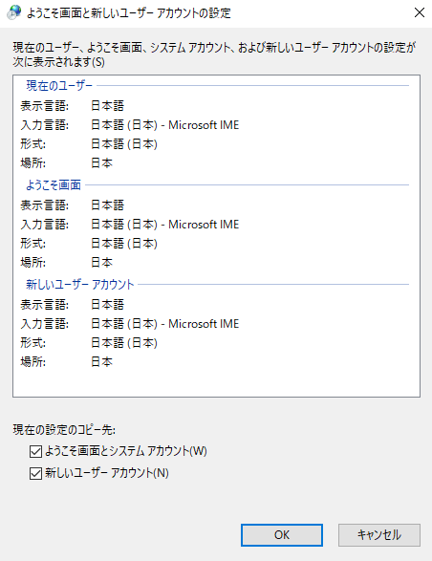
Task: Select 新しいユーザー アカウント section heading
Action: click(80, 285)
